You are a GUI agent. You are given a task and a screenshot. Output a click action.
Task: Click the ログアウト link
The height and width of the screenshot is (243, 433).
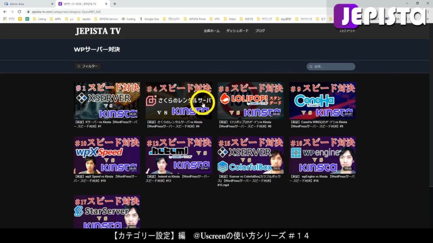(348, 31)
